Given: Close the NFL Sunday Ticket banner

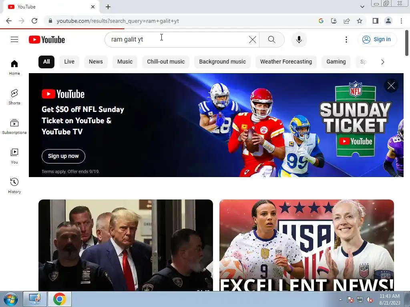Looking at the screenshot, I should point(391,86).
